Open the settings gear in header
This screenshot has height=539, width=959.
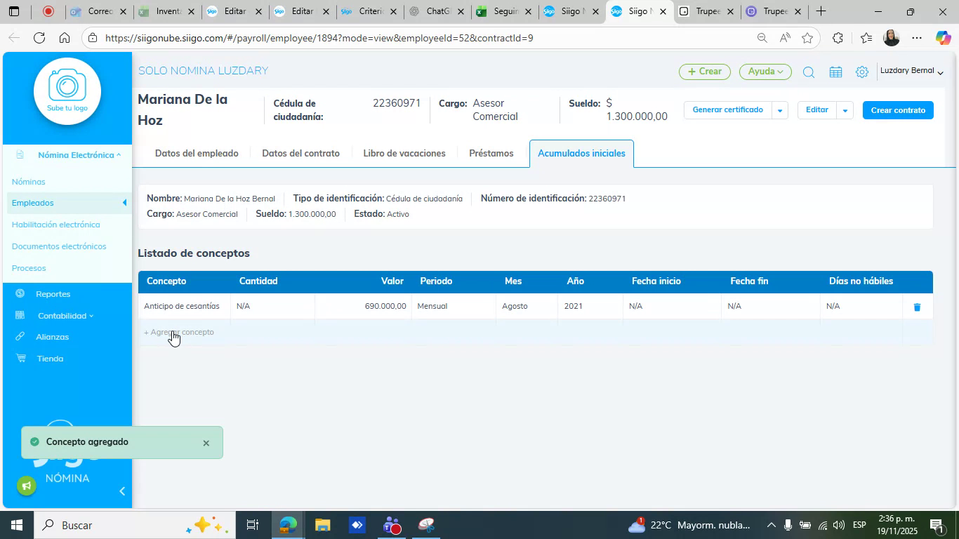862,72
